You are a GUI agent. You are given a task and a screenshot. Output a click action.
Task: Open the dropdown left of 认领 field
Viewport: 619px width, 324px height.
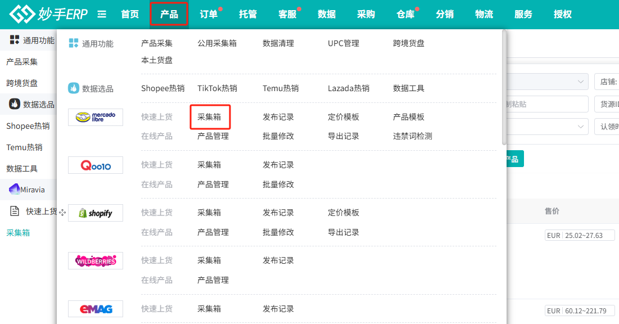580,126
